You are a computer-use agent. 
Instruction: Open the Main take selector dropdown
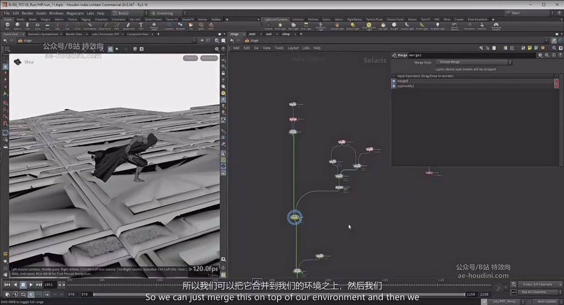pyautogui.click(x=529, y=13)
